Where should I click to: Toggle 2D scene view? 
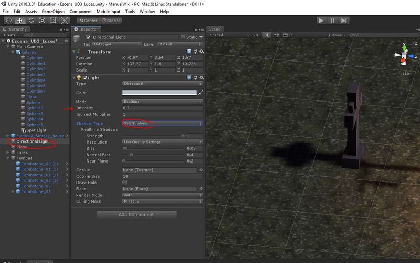pos(256,35)
